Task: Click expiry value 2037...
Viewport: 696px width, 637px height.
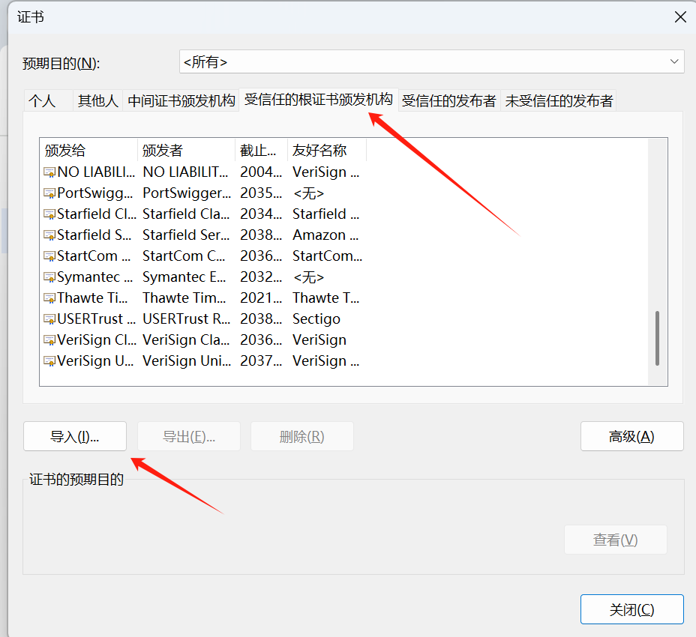Action: point(261,360)
